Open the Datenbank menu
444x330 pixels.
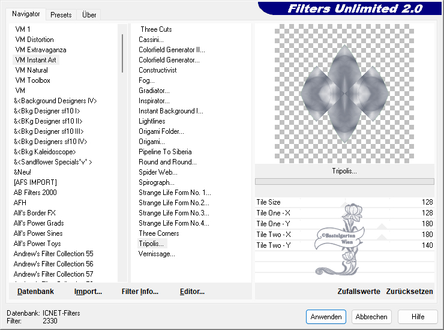click(35, 292)
